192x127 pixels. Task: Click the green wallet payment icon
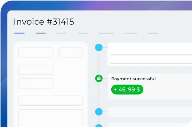(99, 78)
